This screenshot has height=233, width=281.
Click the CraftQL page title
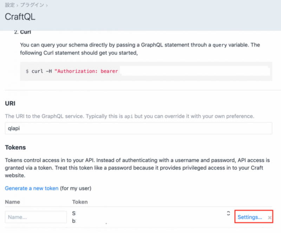coord(20,17)
